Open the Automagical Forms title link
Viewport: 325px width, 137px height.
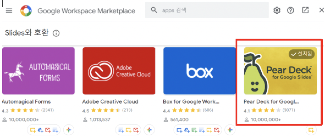tap(26, 102)
